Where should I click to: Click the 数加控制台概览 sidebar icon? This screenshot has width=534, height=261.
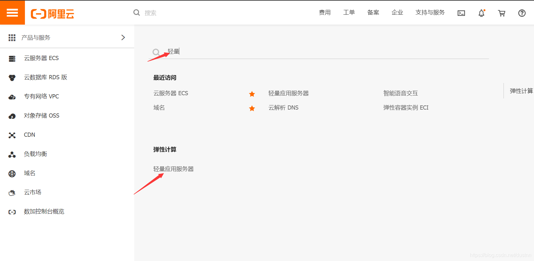pyautogui.click(x=12, y=212)
